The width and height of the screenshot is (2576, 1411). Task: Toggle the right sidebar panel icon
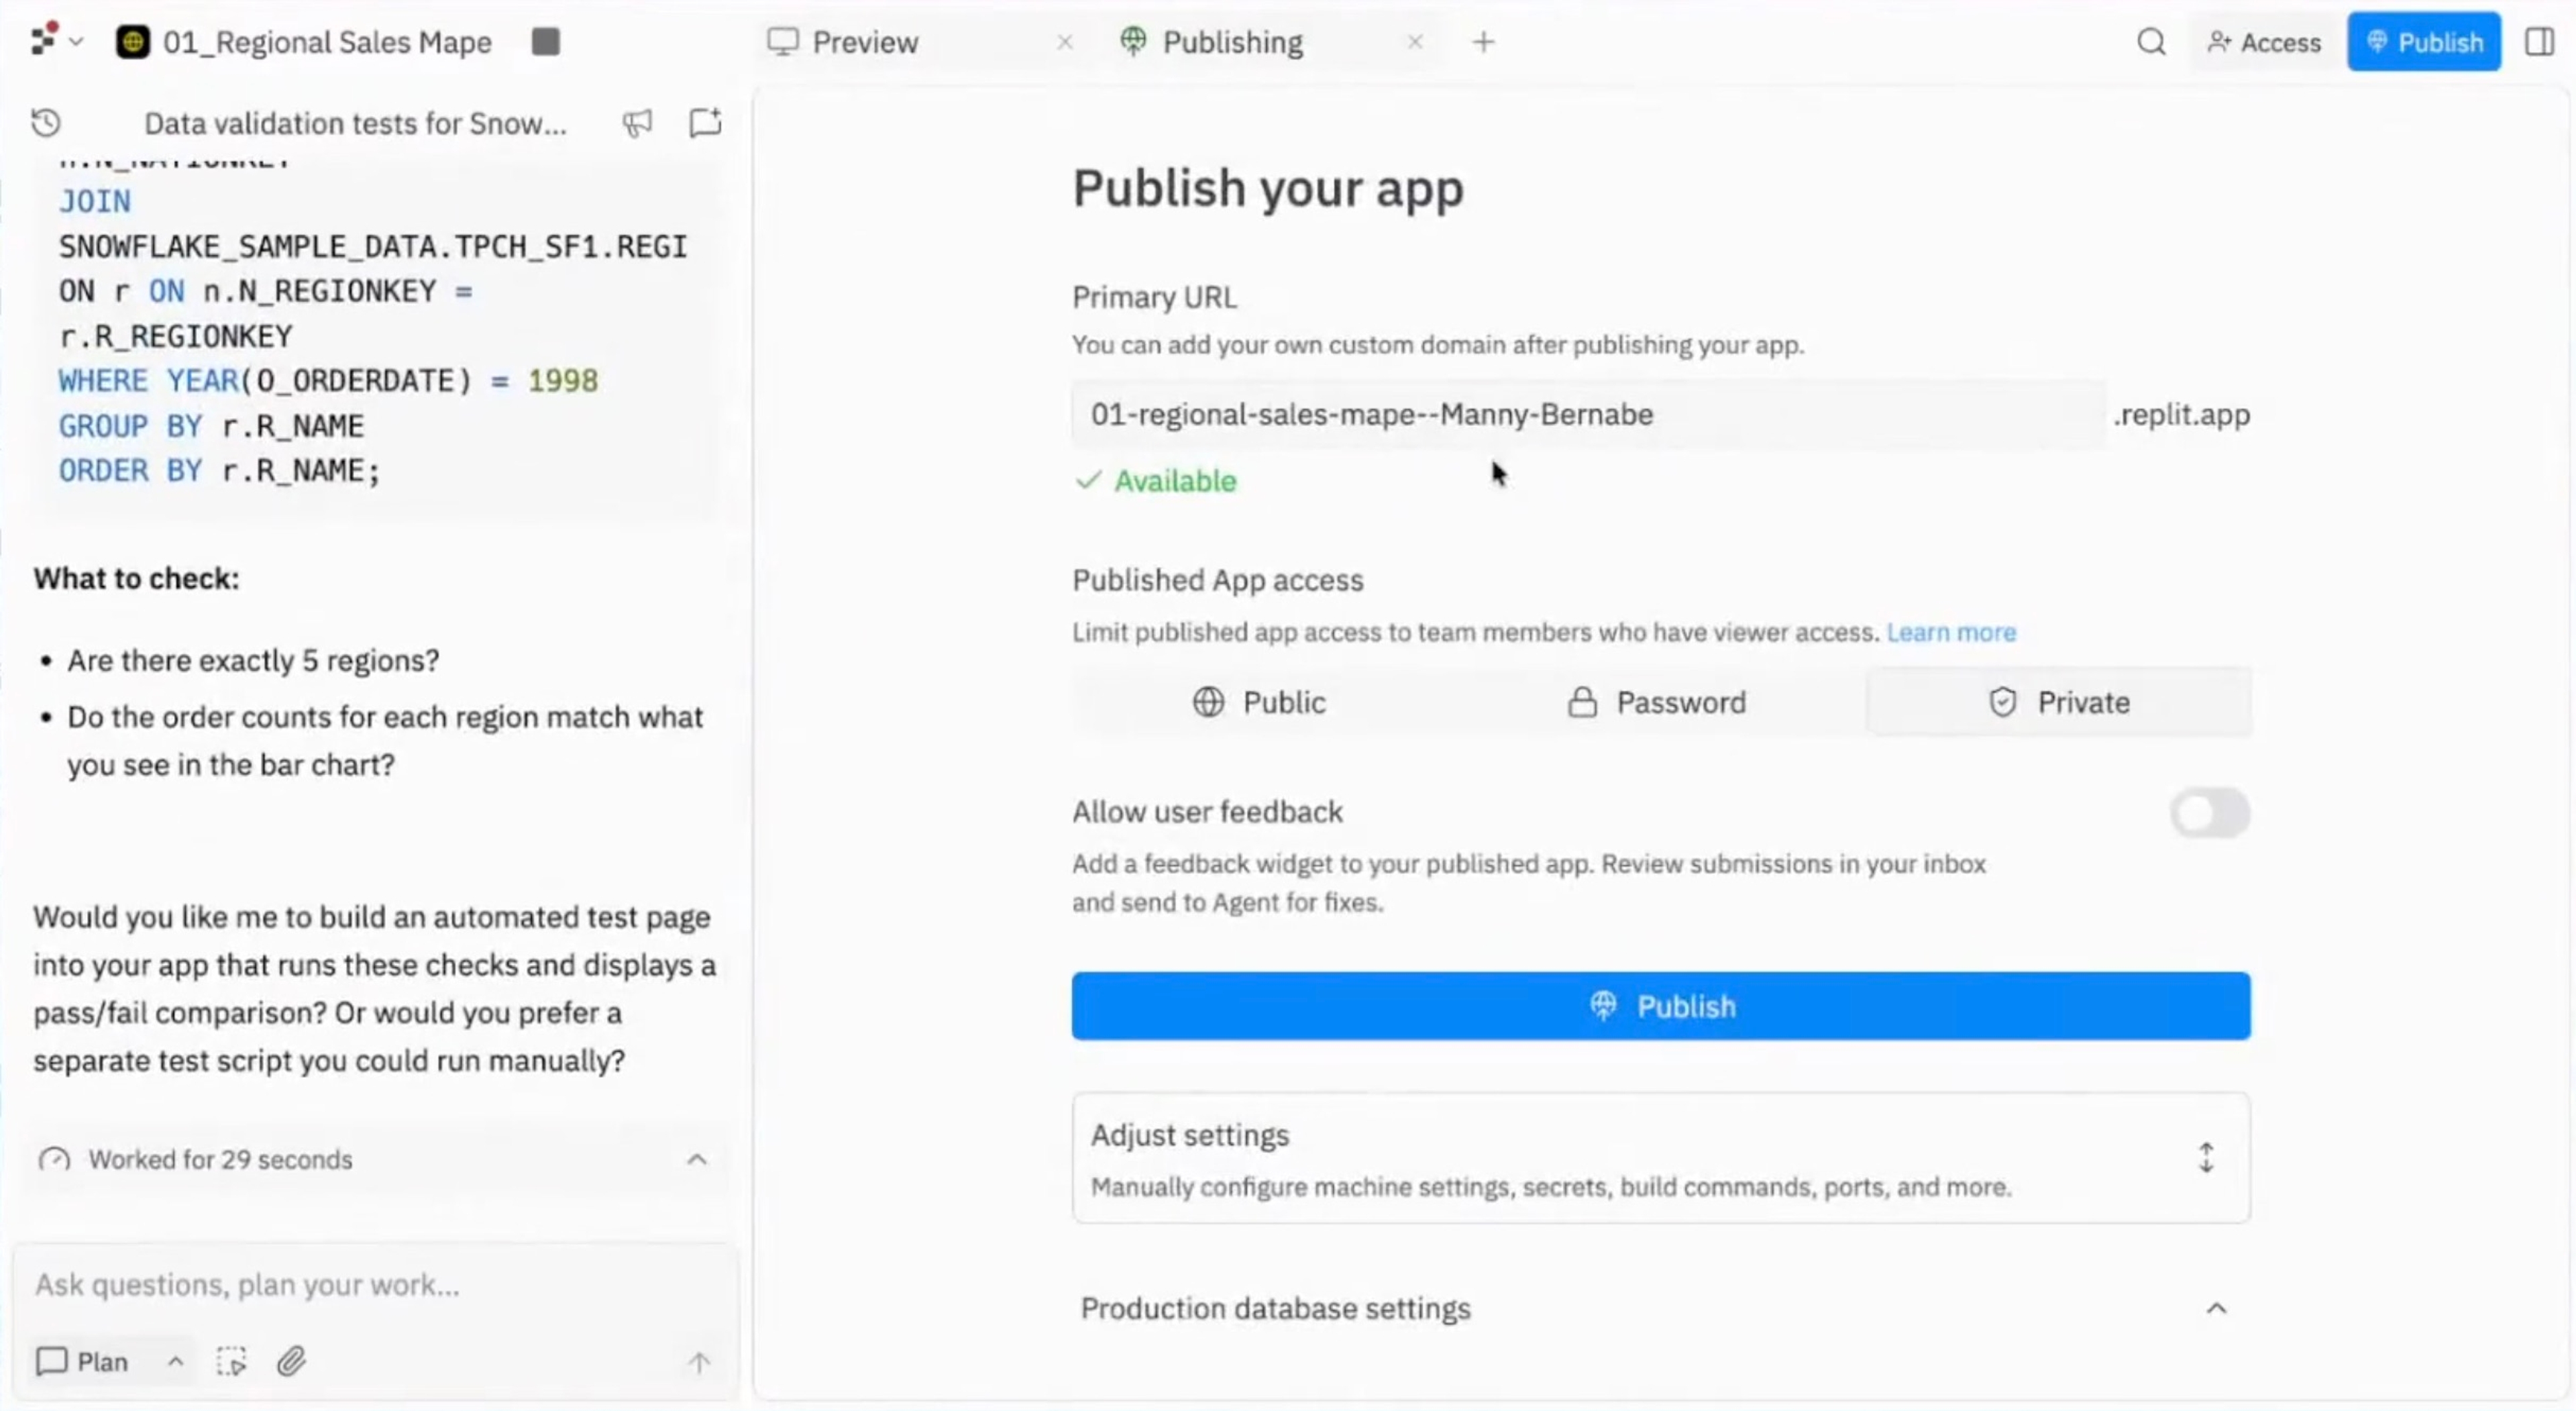pos(2539,42)
